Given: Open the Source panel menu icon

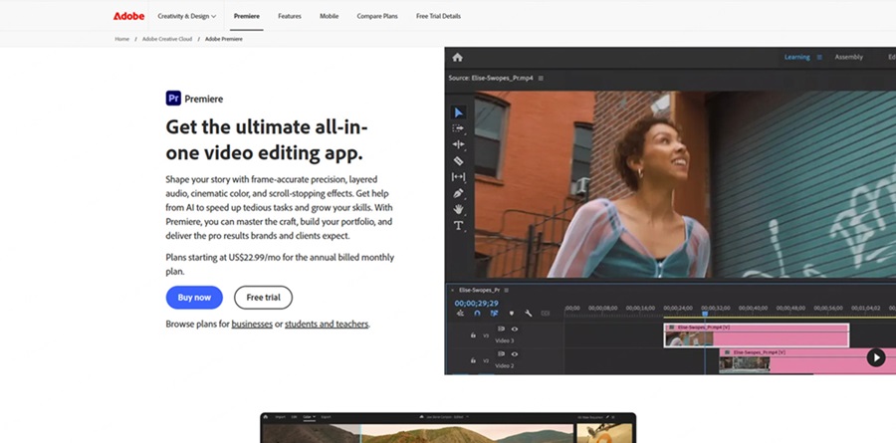Looking at the screenshot, I should (541, 78).
